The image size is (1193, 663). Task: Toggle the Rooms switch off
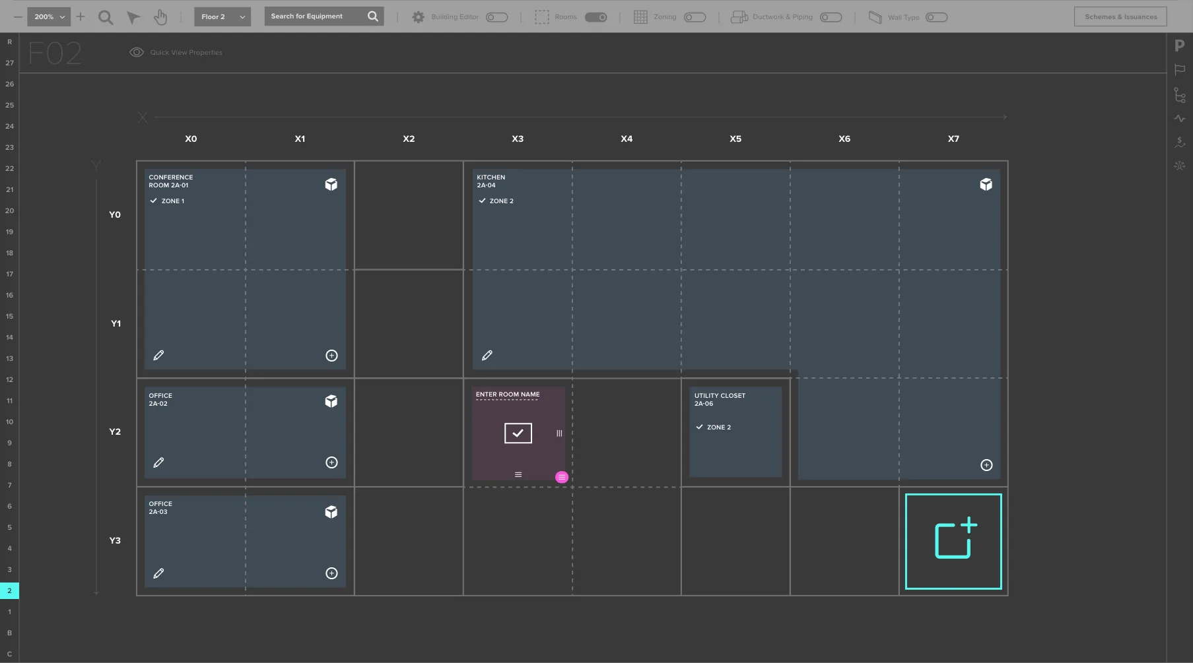coord(596,17)
